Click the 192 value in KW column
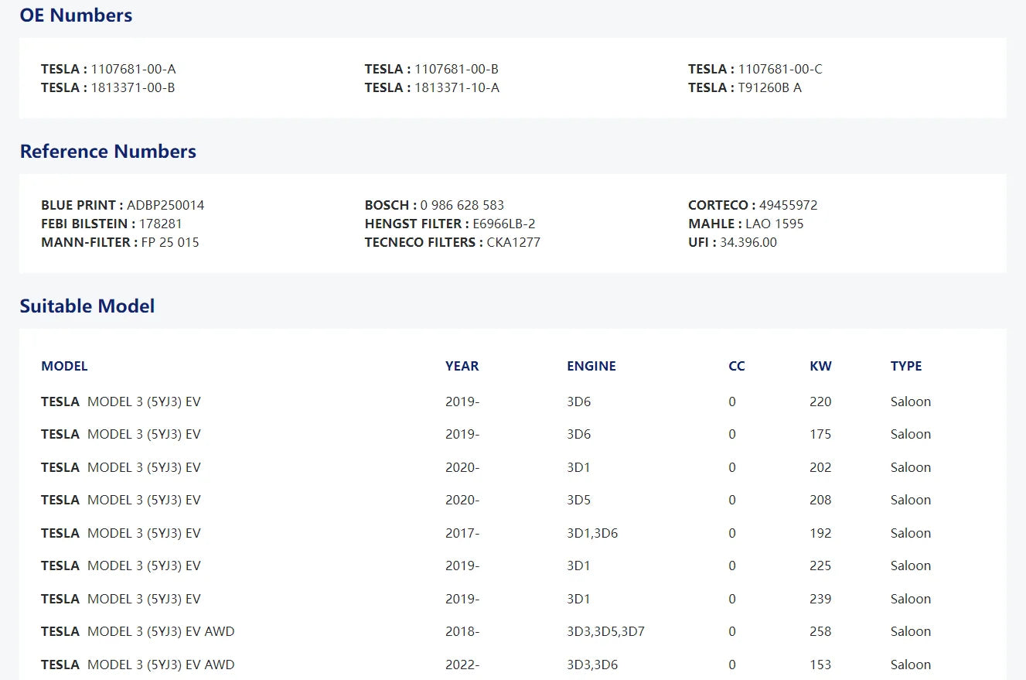This screenshot has width=1026, height=680. tap(820, 533)
